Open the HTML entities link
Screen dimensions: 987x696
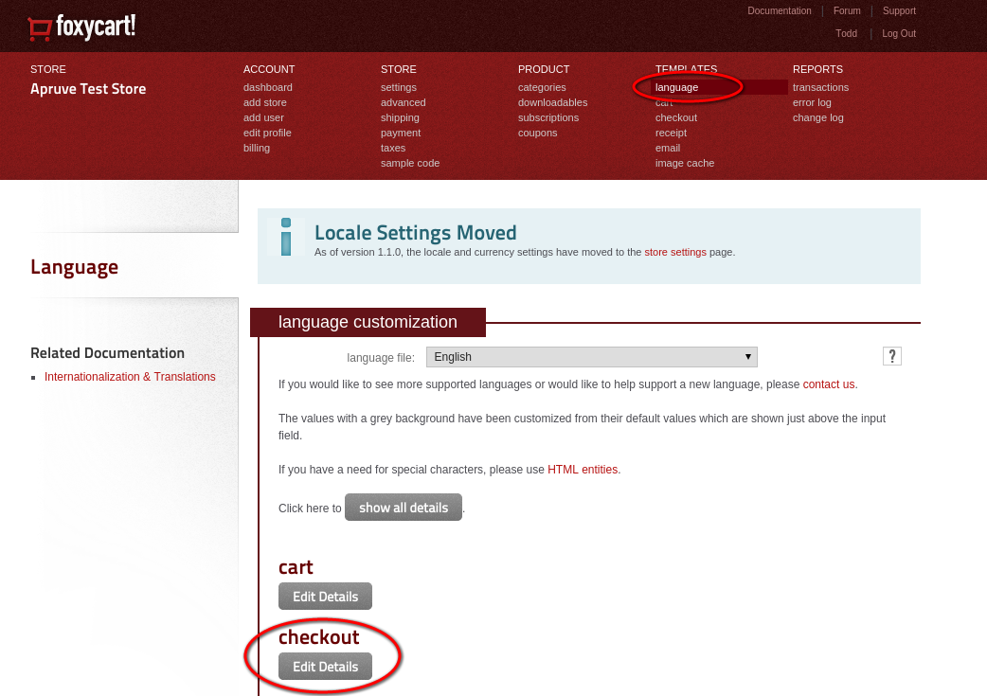click(582, 469)
